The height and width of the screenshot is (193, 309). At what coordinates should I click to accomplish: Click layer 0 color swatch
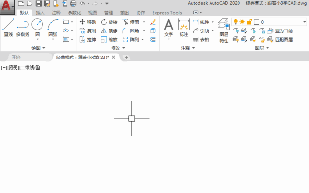[x=256, y=22]
